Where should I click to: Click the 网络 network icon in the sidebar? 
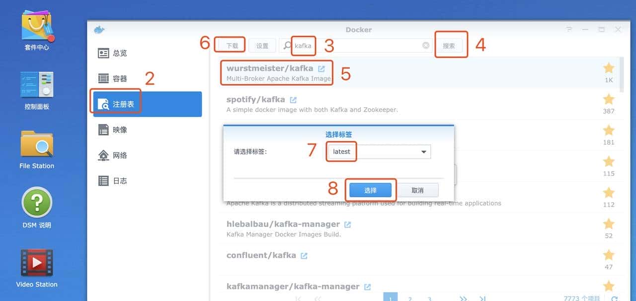click(x=103, y=155)
